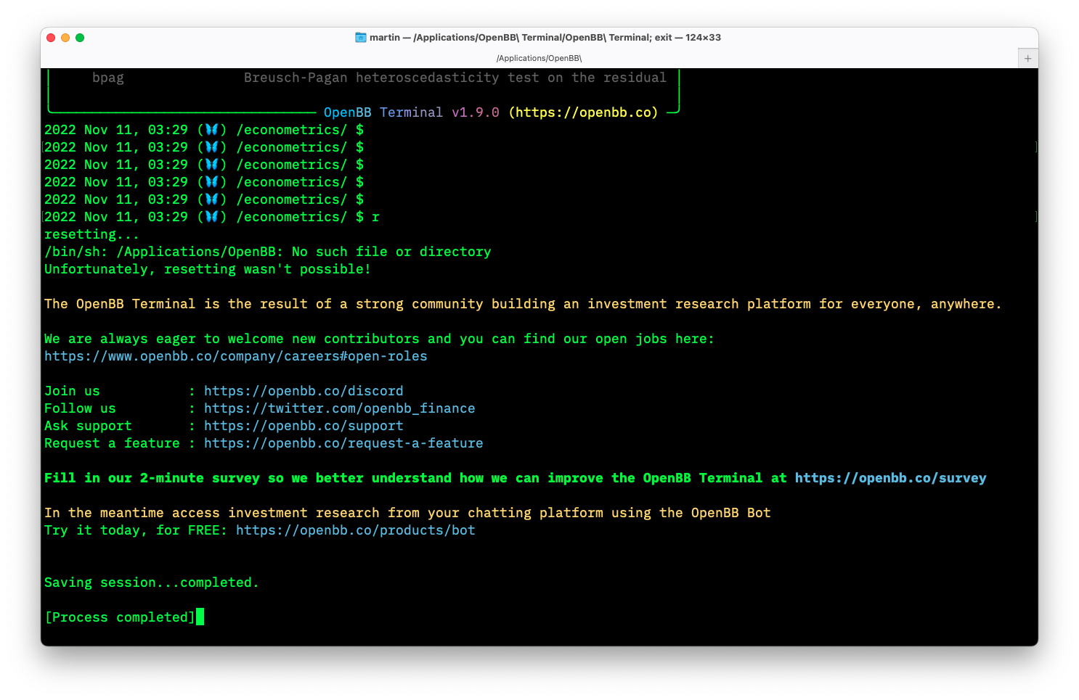
Task: Click 'Try it today, for FREE:' text
Action: [136, 530]
